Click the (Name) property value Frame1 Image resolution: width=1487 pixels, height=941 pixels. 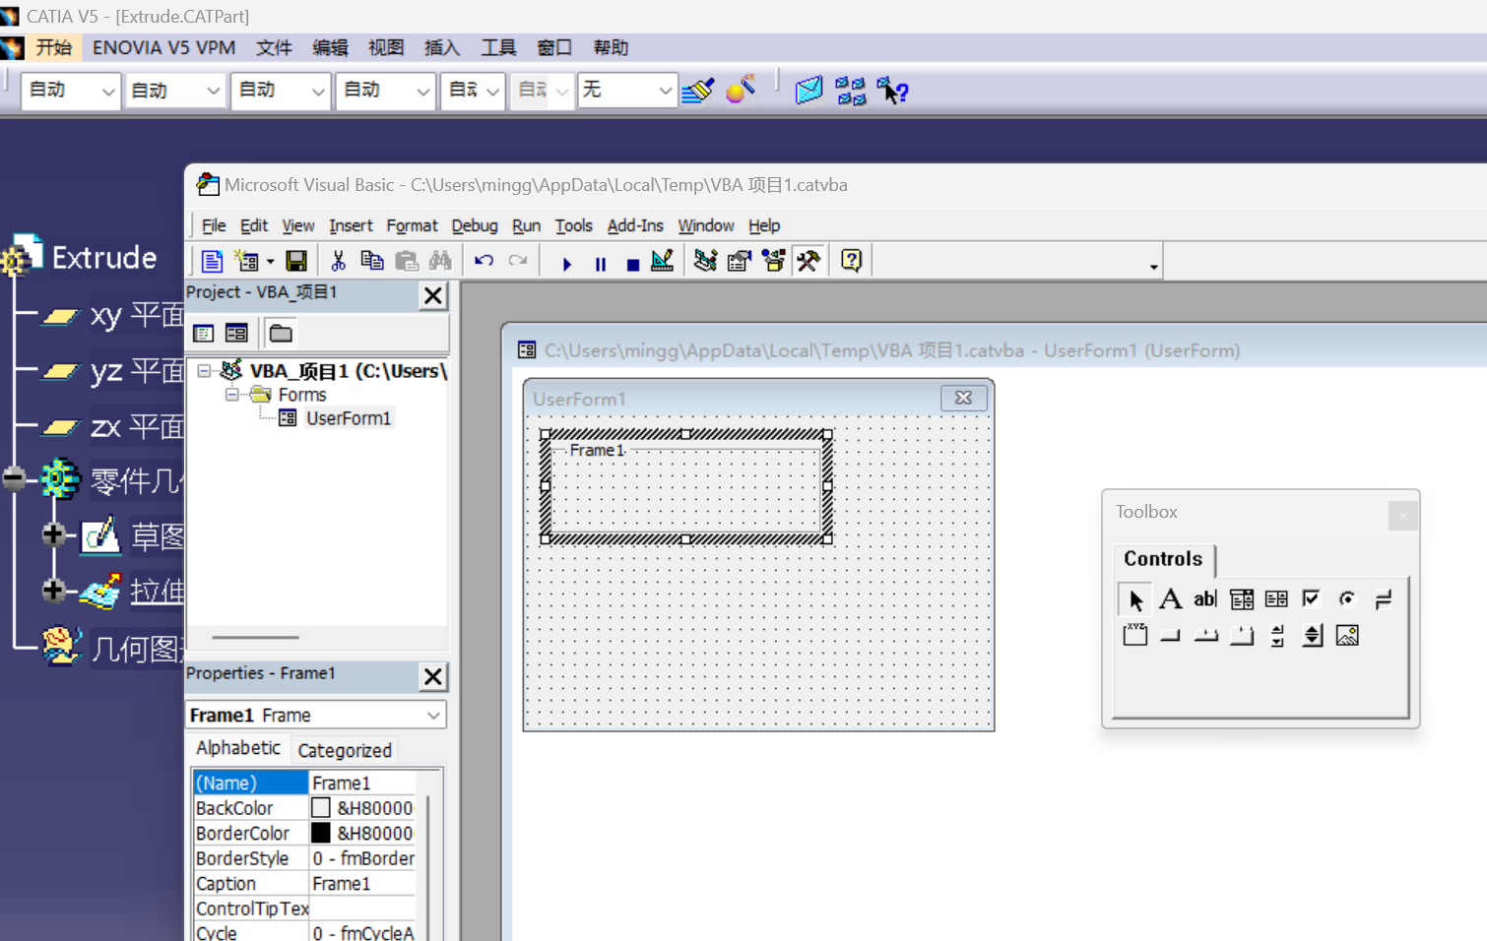(x=362, y=783)
